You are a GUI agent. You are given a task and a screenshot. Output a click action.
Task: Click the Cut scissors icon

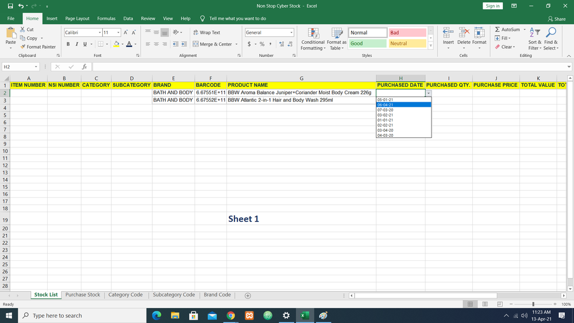tap(23, 29)
